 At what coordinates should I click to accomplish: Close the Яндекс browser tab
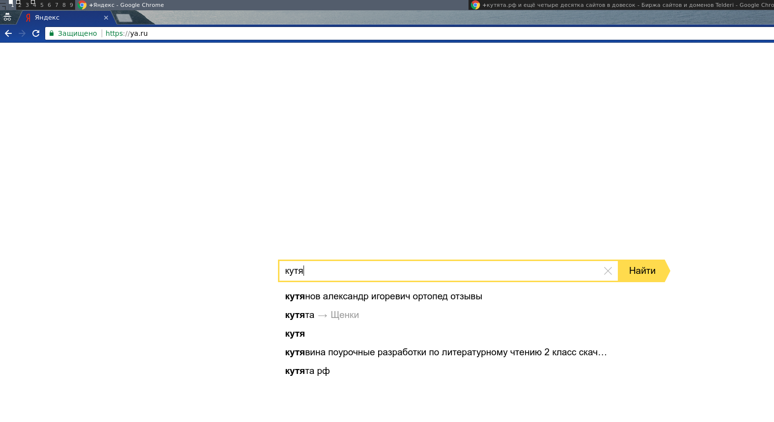(x=106, y=18)
